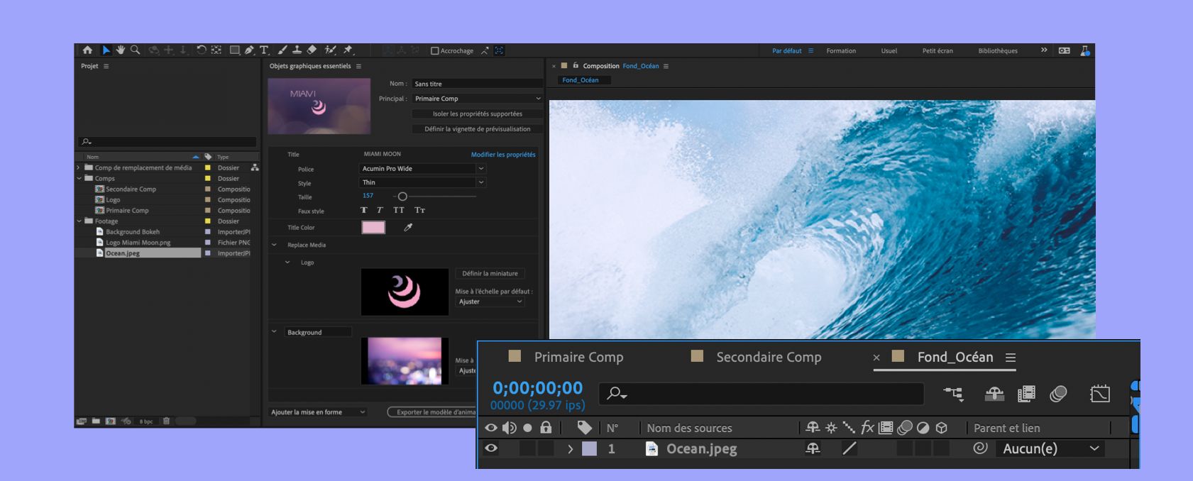The width and height of the screenshot is (1193, 481).
Task: Switch to Secondaire Comp timeline tab
Action: pyautogui.click(x=769, y=357)
